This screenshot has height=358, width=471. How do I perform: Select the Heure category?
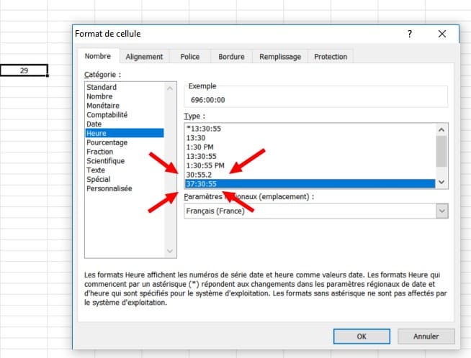click(125, 133)
